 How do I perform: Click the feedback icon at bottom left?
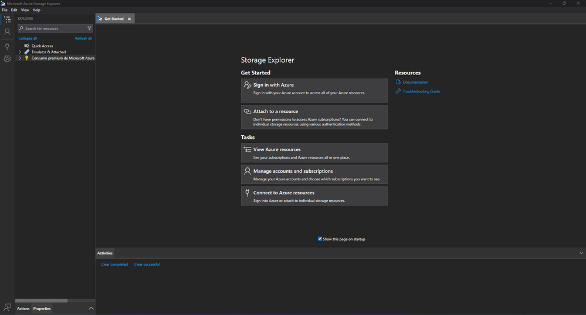[x=7, y=307]
